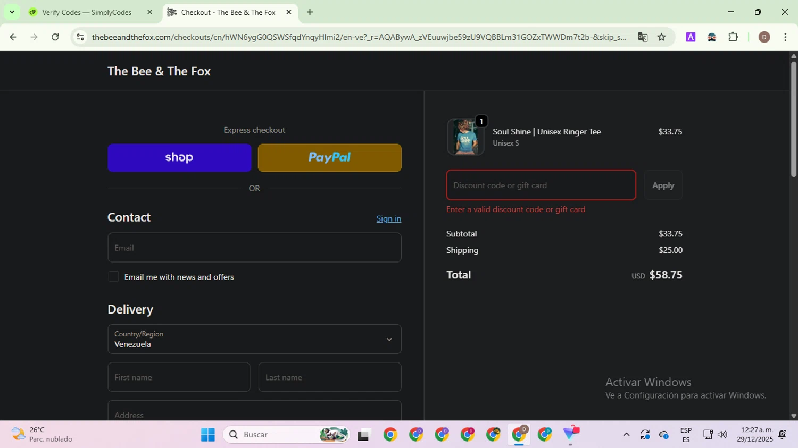798x448 pixels.
Task: Close the Verify Codes SimplyCodes tab
Action: [149, 12]
